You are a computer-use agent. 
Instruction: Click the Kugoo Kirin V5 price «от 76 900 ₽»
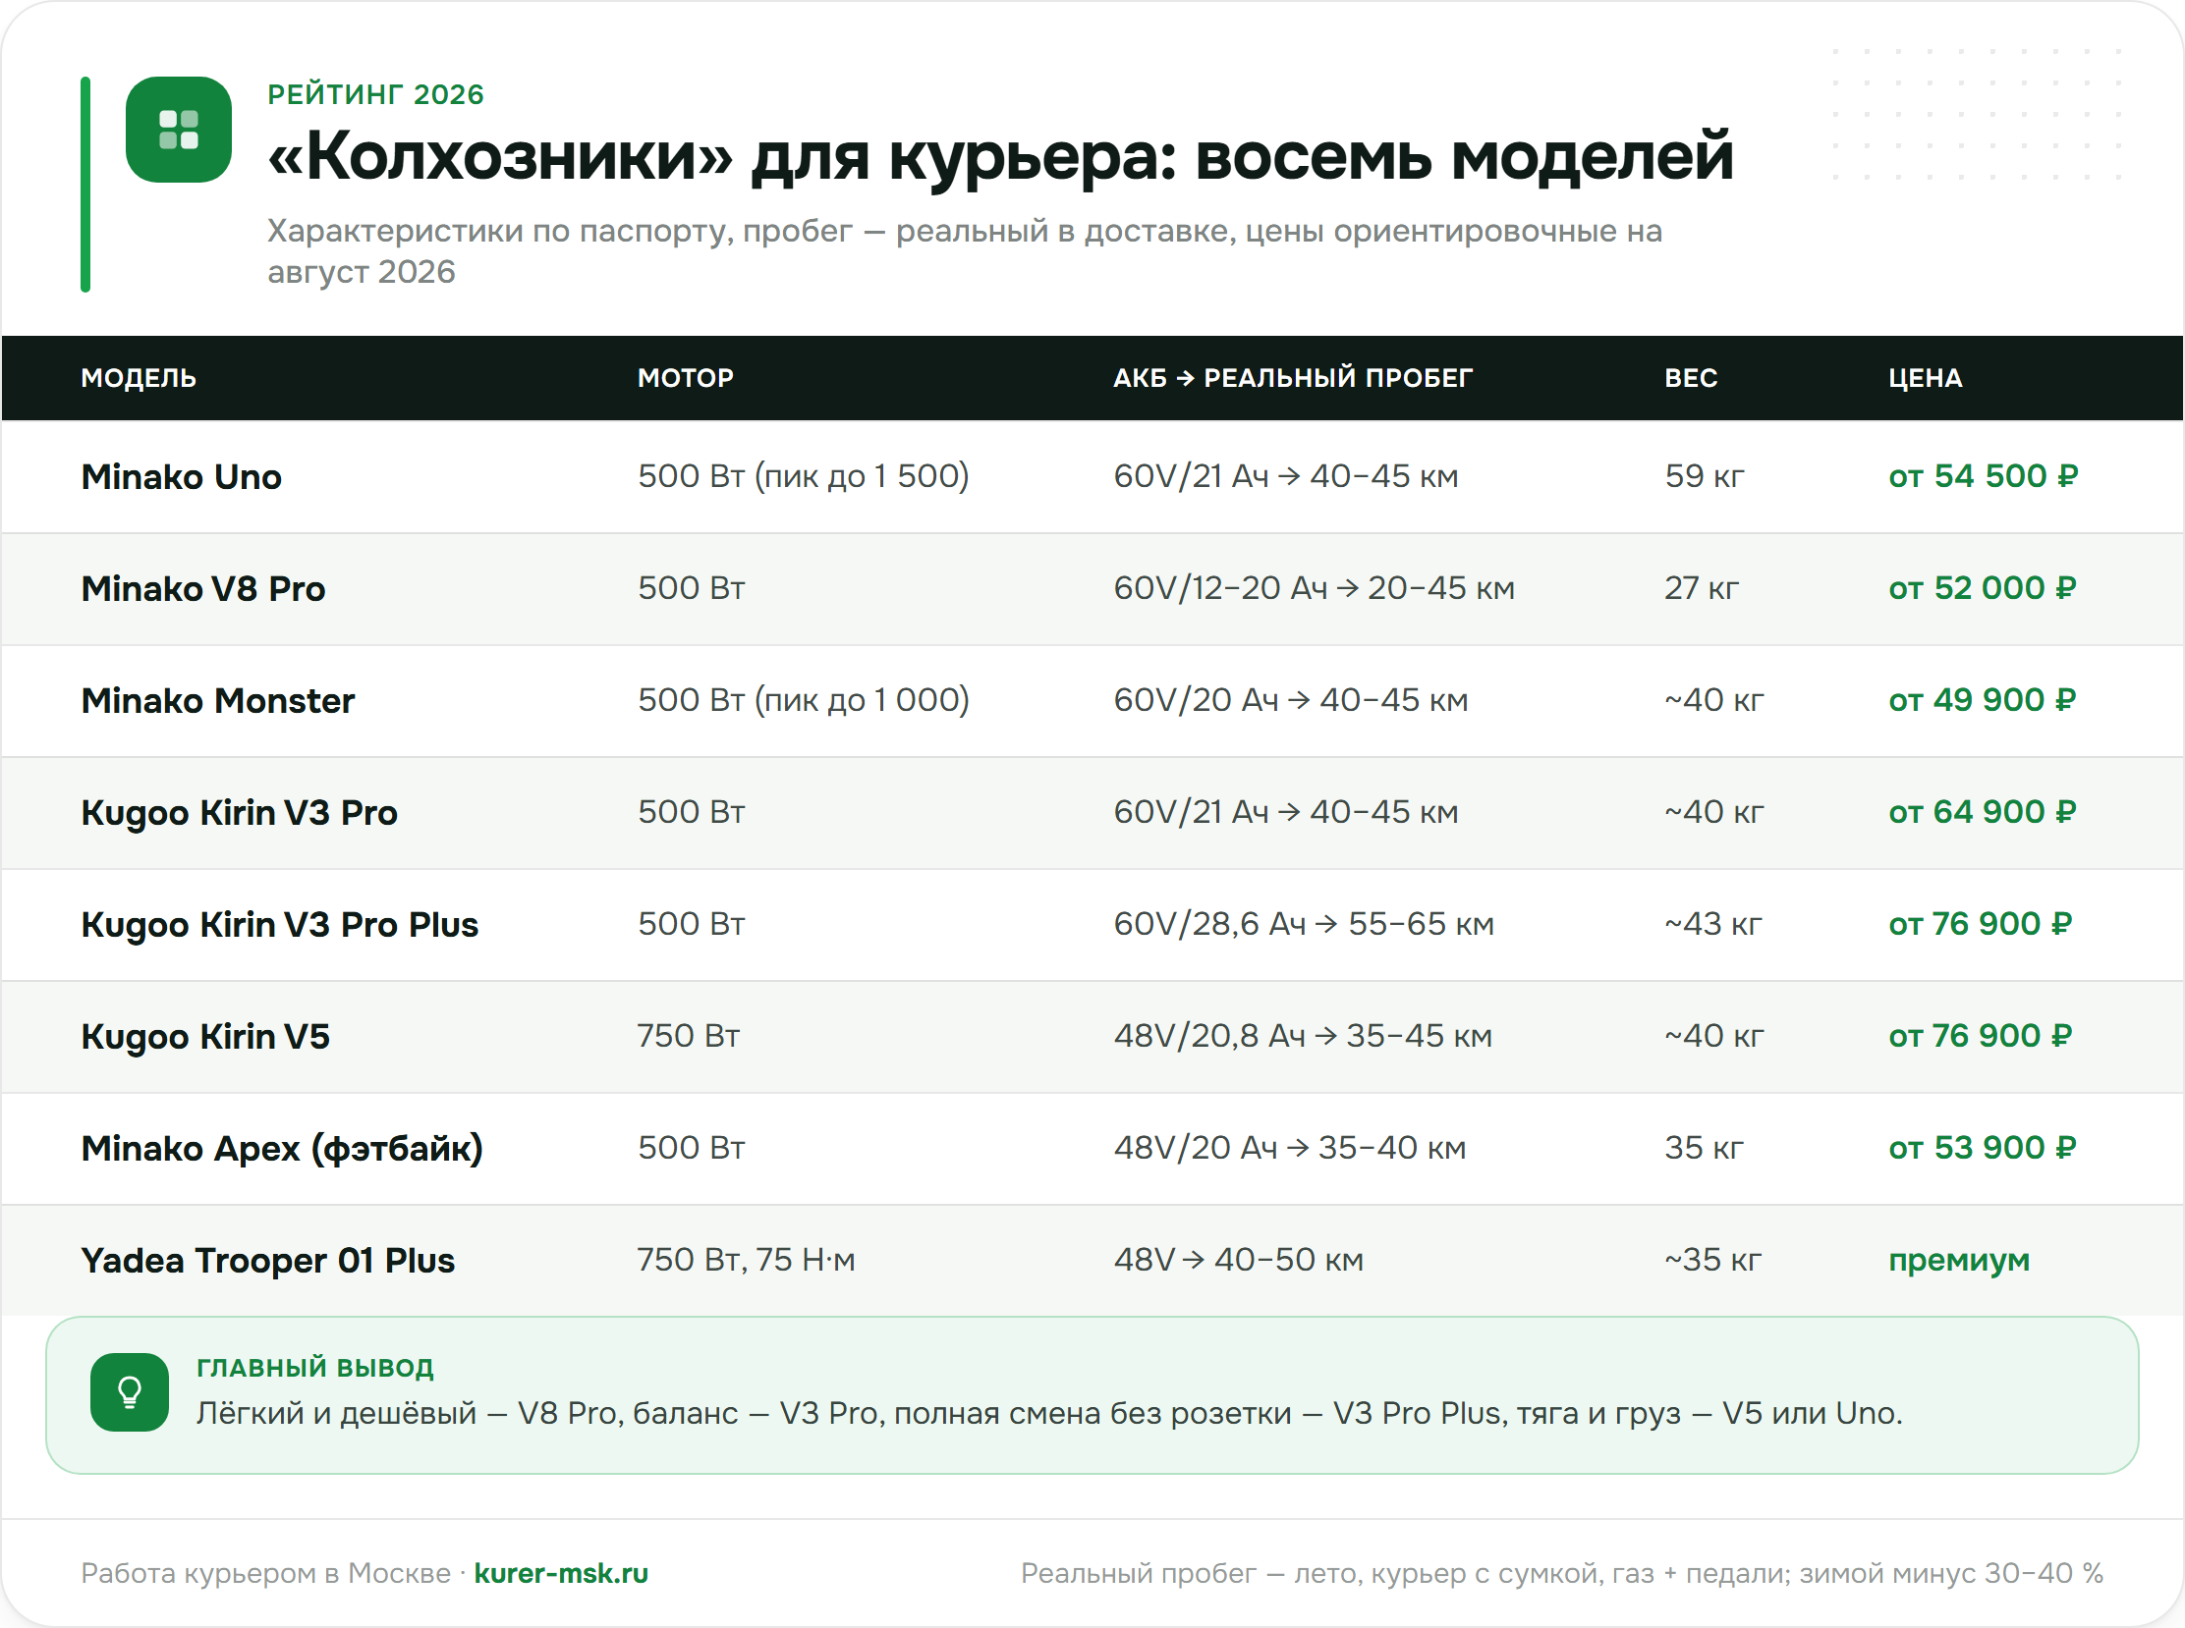1980,1037
